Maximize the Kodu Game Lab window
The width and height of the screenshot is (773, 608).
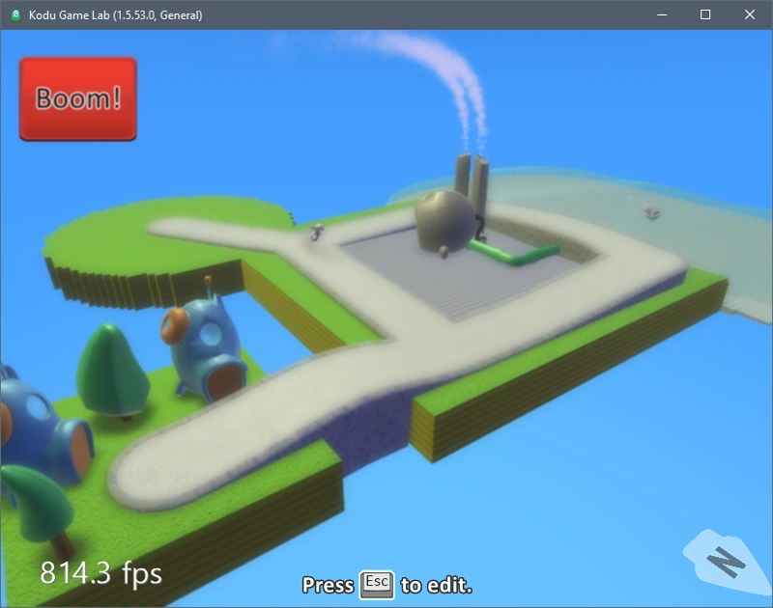(705, 14)
